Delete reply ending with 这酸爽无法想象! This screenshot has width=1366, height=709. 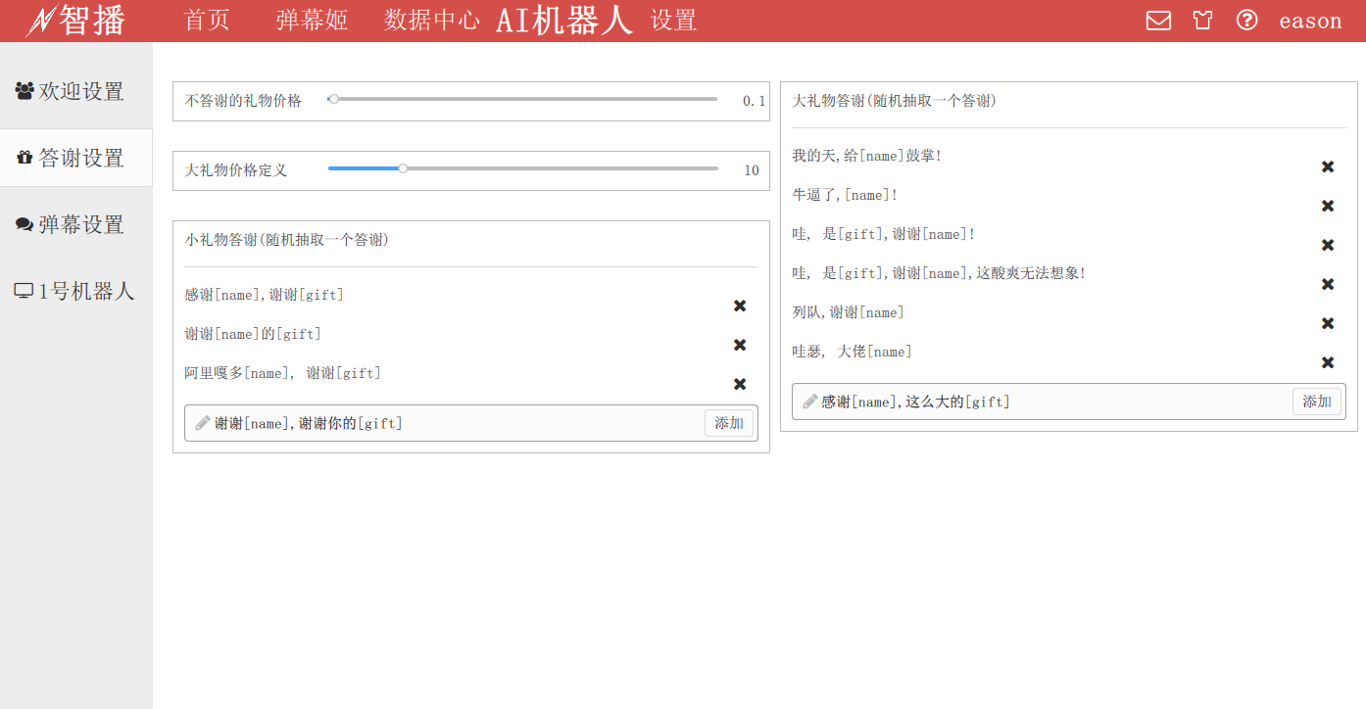(1328, 284)
